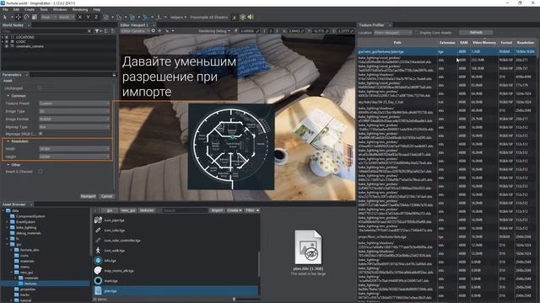The height and width of the screenshot is (303, 540).
Task: Open the Tools menu
Action: 44,9
